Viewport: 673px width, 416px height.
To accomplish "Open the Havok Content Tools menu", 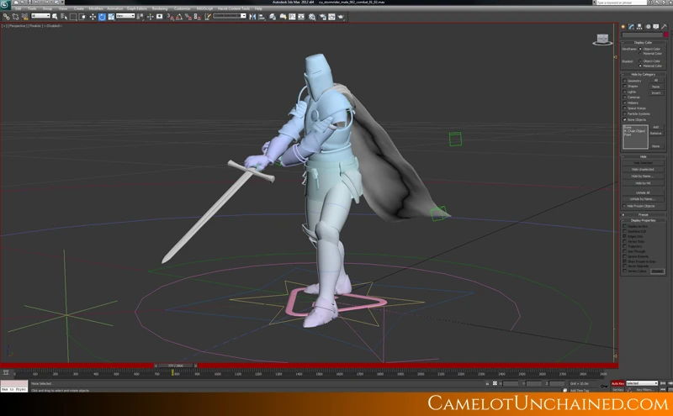I will (x=234, y=8).
